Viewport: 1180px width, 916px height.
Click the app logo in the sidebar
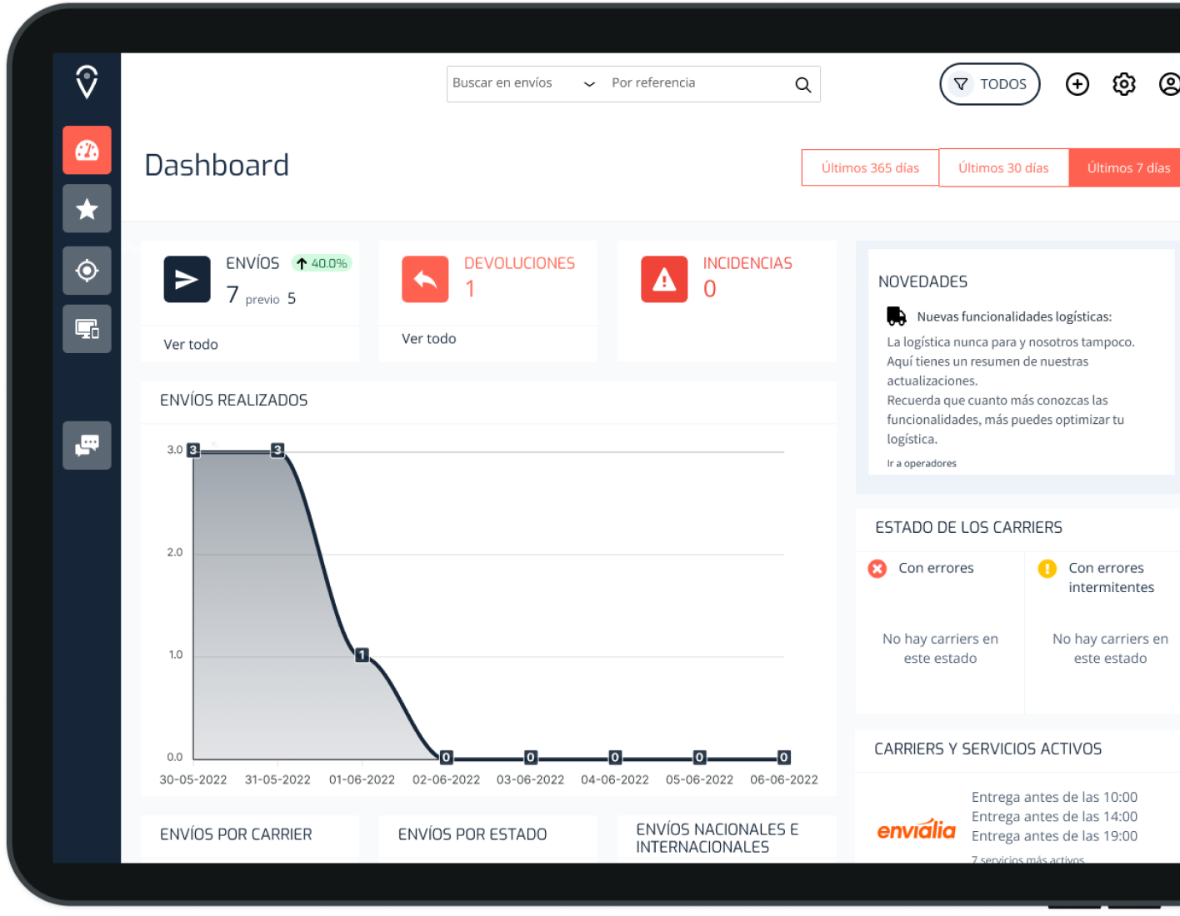point(87,82)
